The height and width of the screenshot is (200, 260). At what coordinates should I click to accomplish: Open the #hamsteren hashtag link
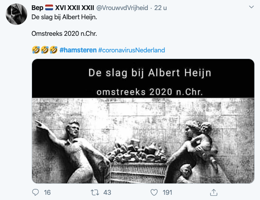point(78,50)
